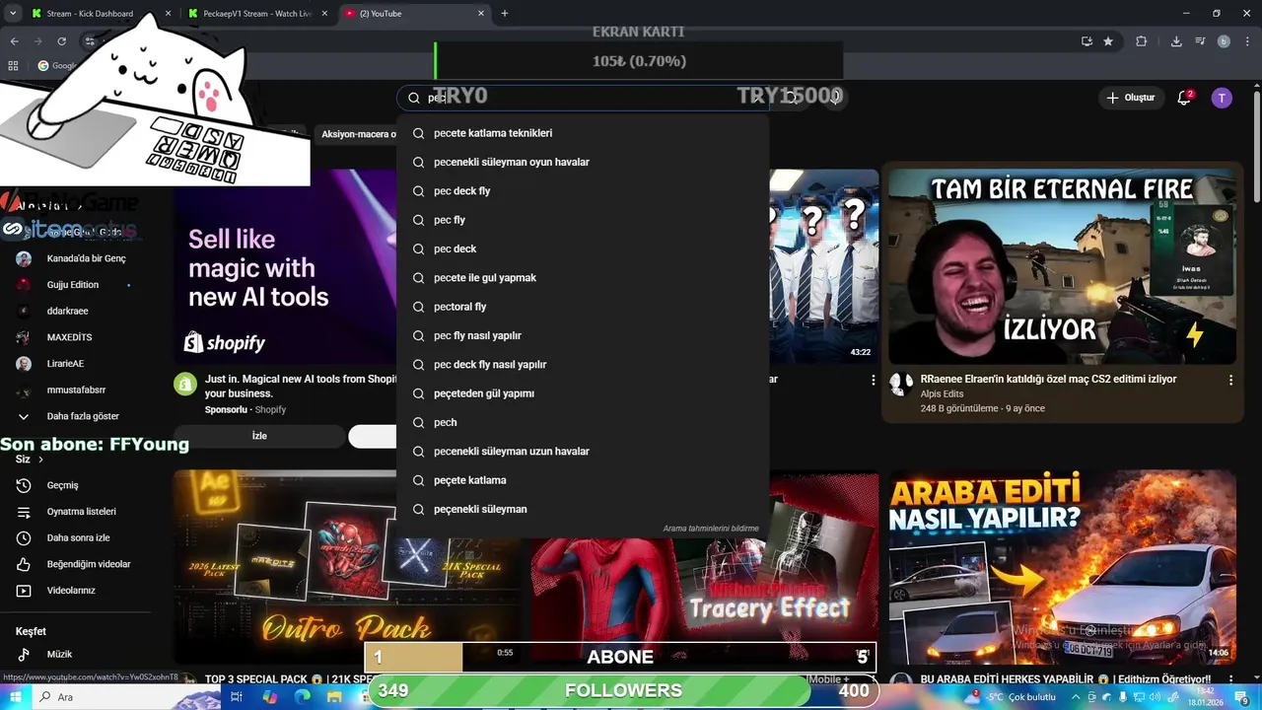Open a new Chrome tab
The image size is (1262, 710).
point(505,14)
